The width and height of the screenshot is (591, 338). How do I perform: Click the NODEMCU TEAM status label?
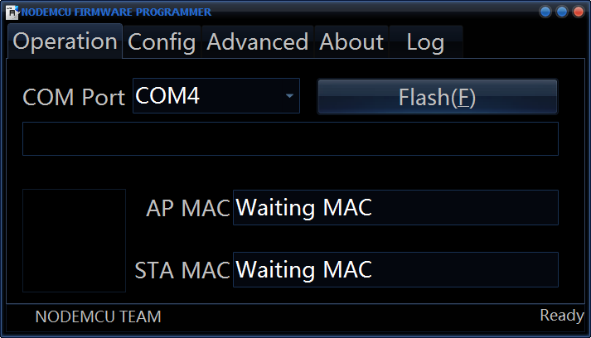tap(99, 316)
